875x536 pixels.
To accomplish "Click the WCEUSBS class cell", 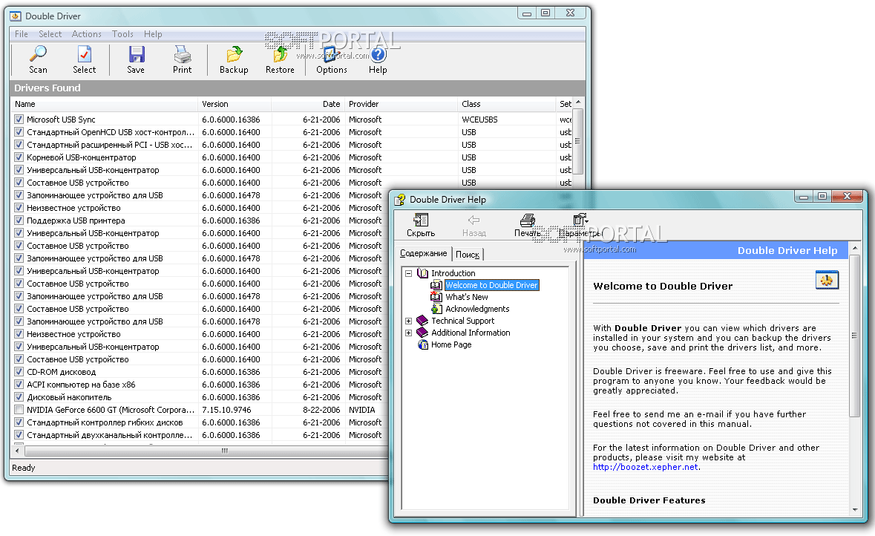I will pos(479,120).
